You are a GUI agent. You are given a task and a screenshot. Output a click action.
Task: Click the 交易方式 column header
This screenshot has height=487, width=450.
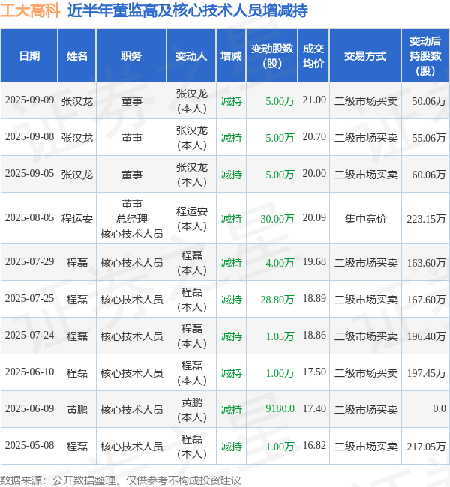(365, 56)
